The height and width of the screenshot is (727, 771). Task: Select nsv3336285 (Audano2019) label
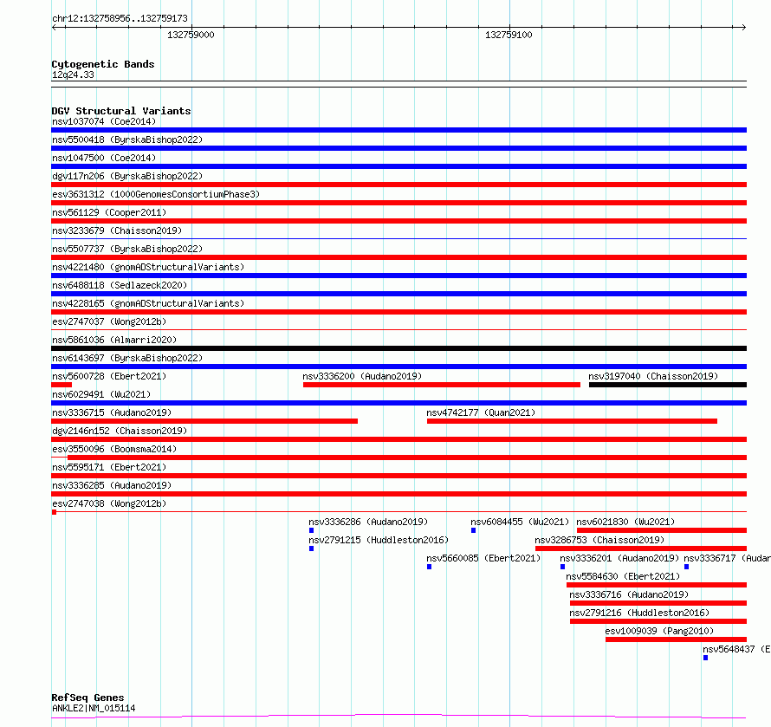click(x=112, y=485)
